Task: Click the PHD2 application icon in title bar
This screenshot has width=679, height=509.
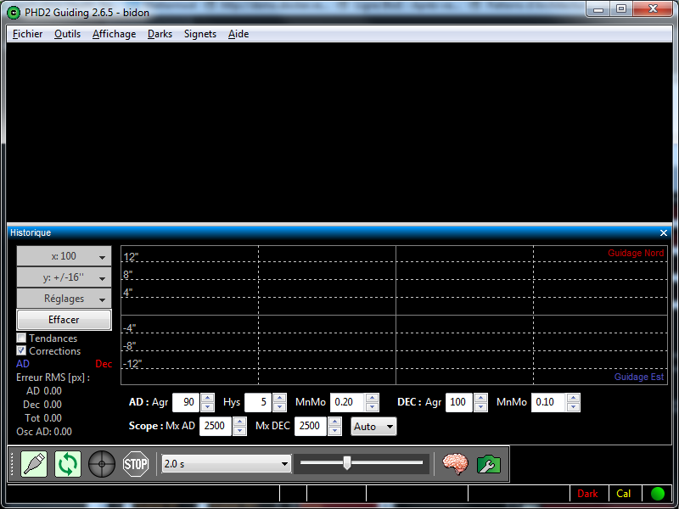Action: (14, 13)
